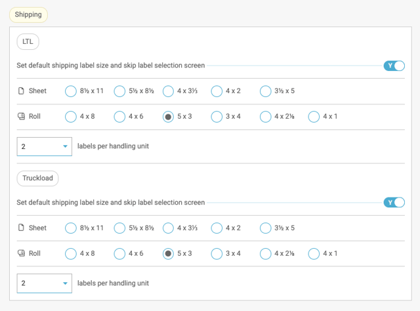Open the Shipping tab
This screenshot has width=420, height=311.
tap(28, 14)
